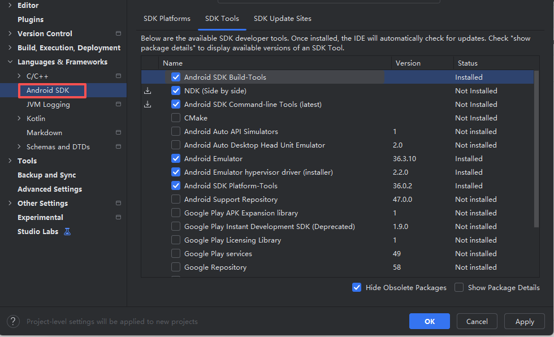Screen dimensions: 554x337
Task: Check Android Support Repository checkbox
Action: click(176, 199)
